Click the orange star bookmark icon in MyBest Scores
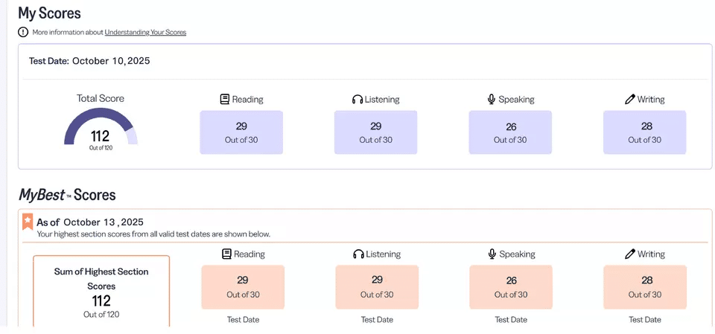The height and width of the screenshot is (334, 715). pyautogui.click(x=28, y=221)
